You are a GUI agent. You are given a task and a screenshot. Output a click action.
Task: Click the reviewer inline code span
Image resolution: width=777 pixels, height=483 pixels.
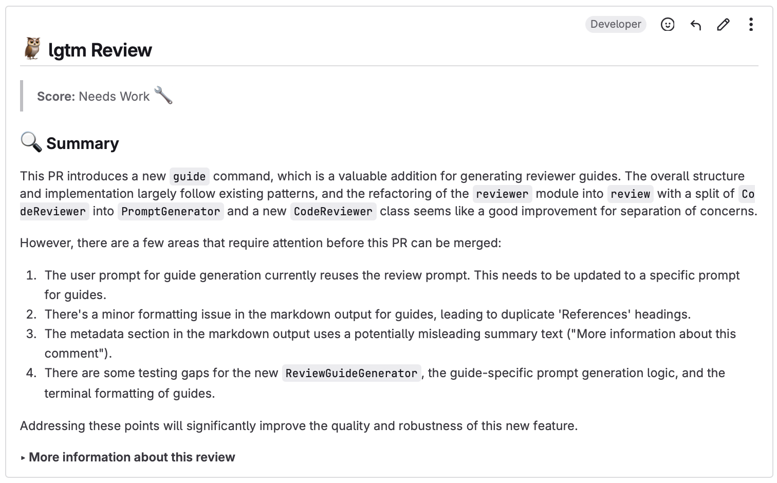(x=502, y=194)
